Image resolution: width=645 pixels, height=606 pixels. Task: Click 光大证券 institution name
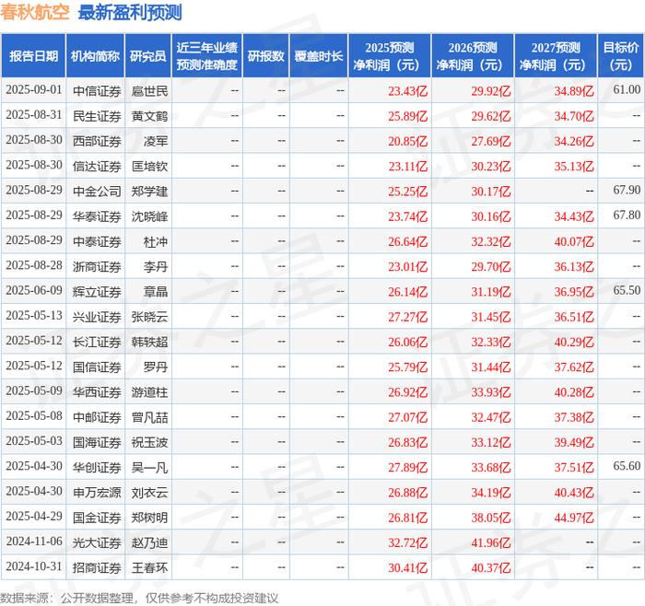pos(97,542)
